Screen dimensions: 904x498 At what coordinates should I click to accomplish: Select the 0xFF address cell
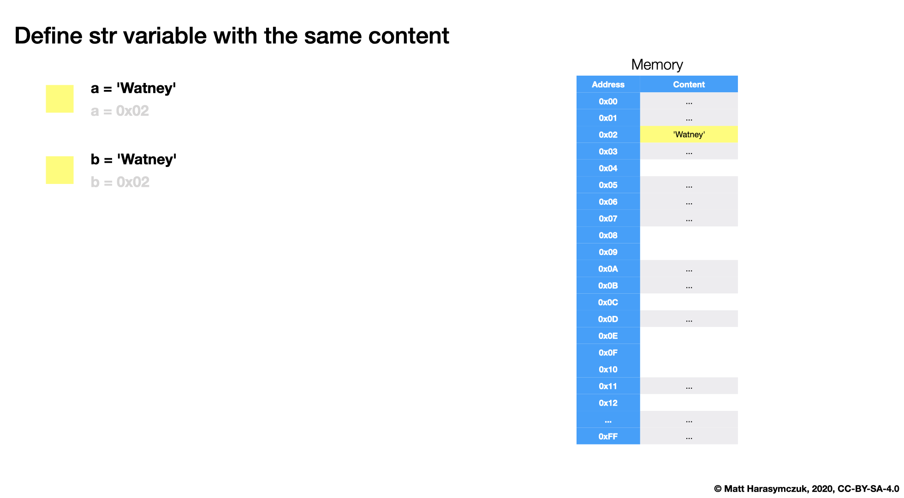click(x=608, y=436)
